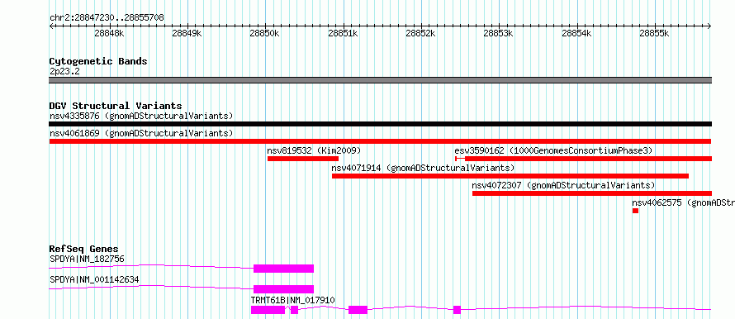This screenshot has height=319, width=735.
Task: Click the TRMT61B exon just past 28851k
Action: point(358,310)
